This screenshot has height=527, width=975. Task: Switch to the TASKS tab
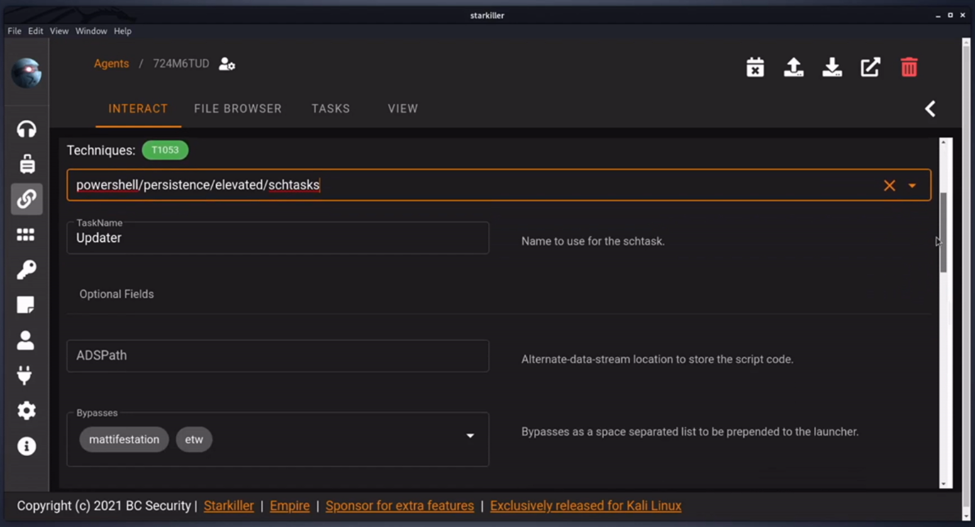(x=330, y=109)
